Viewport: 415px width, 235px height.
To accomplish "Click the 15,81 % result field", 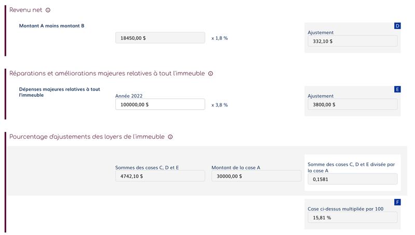I will tap(352, 218).
